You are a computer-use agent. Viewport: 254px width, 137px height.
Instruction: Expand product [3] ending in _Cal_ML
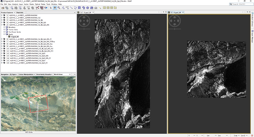(x=2, y=20)
